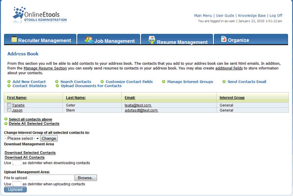Switch to the Resume Management tab

click(x=175, y=41)
